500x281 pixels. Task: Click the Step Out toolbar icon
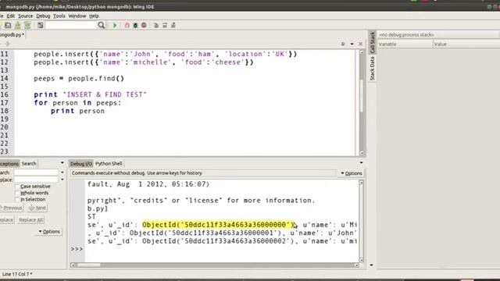click(173, 25)
